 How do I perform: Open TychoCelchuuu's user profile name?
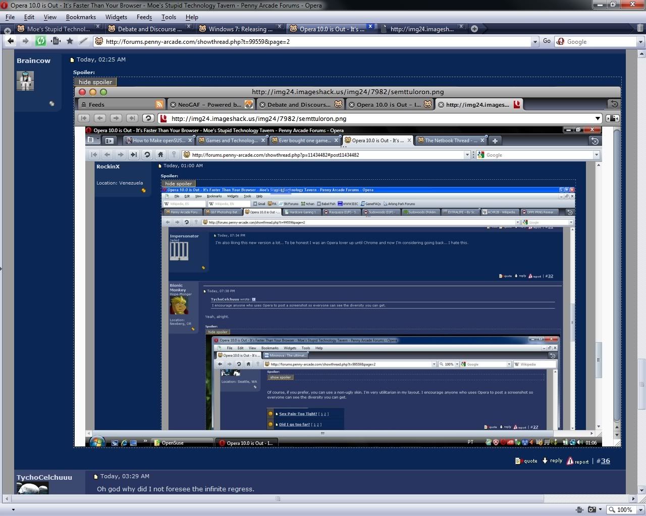point(44,477)
